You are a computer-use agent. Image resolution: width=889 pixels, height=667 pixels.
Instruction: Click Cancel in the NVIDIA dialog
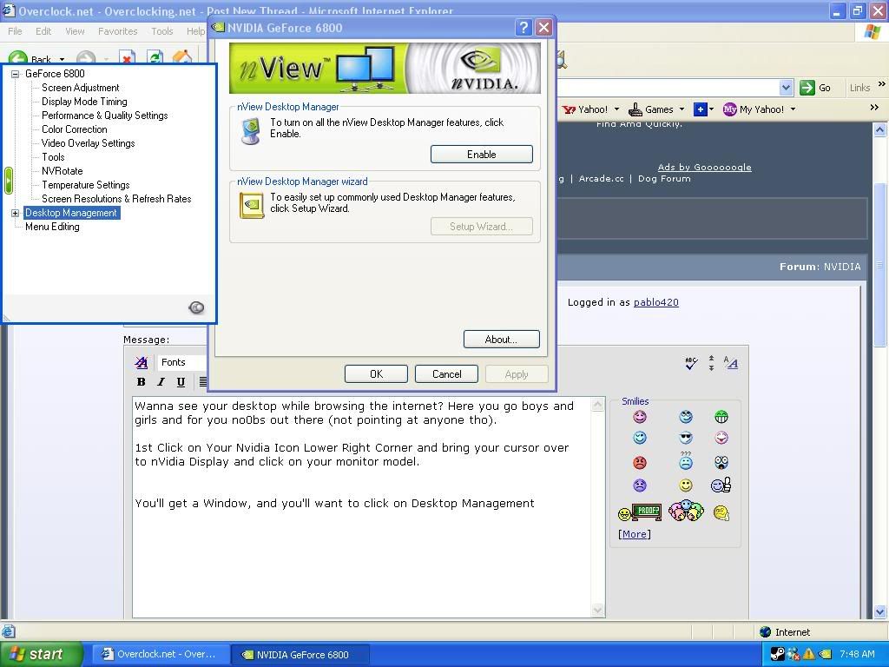click(447, 373)
